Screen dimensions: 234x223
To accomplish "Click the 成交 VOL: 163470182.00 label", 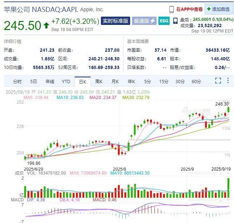I will [x=41, y=173].
